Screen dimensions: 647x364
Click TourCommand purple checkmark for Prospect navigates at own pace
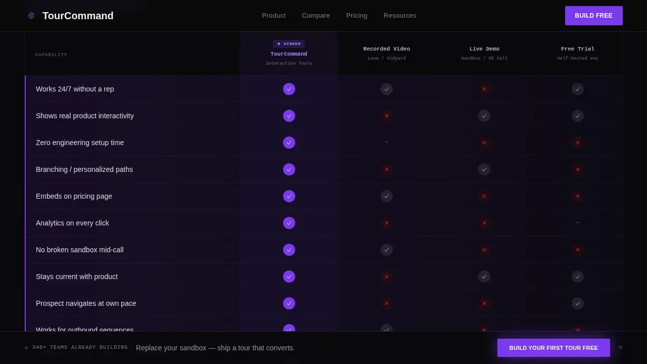289,303
